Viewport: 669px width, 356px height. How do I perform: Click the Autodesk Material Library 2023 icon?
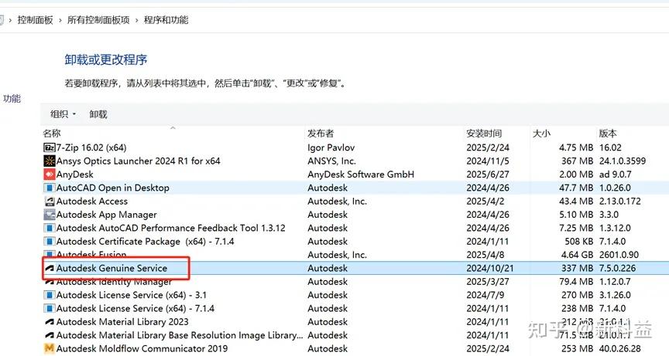click(x=50, y=322)
